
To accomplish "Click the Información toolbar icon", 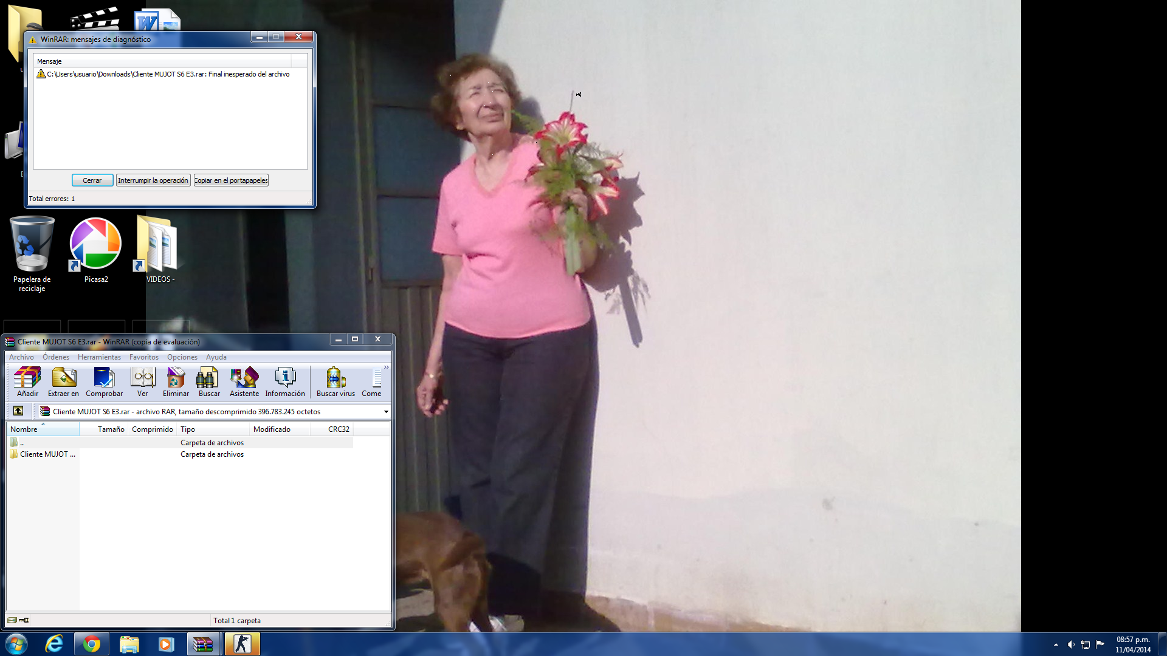I will click(284, 381).
